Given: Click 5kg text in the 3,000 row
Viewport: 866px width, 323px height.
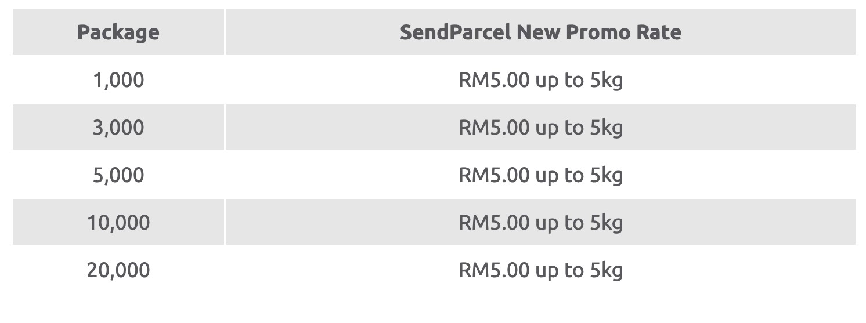Looking at the screenshot, I should point(606,129).
